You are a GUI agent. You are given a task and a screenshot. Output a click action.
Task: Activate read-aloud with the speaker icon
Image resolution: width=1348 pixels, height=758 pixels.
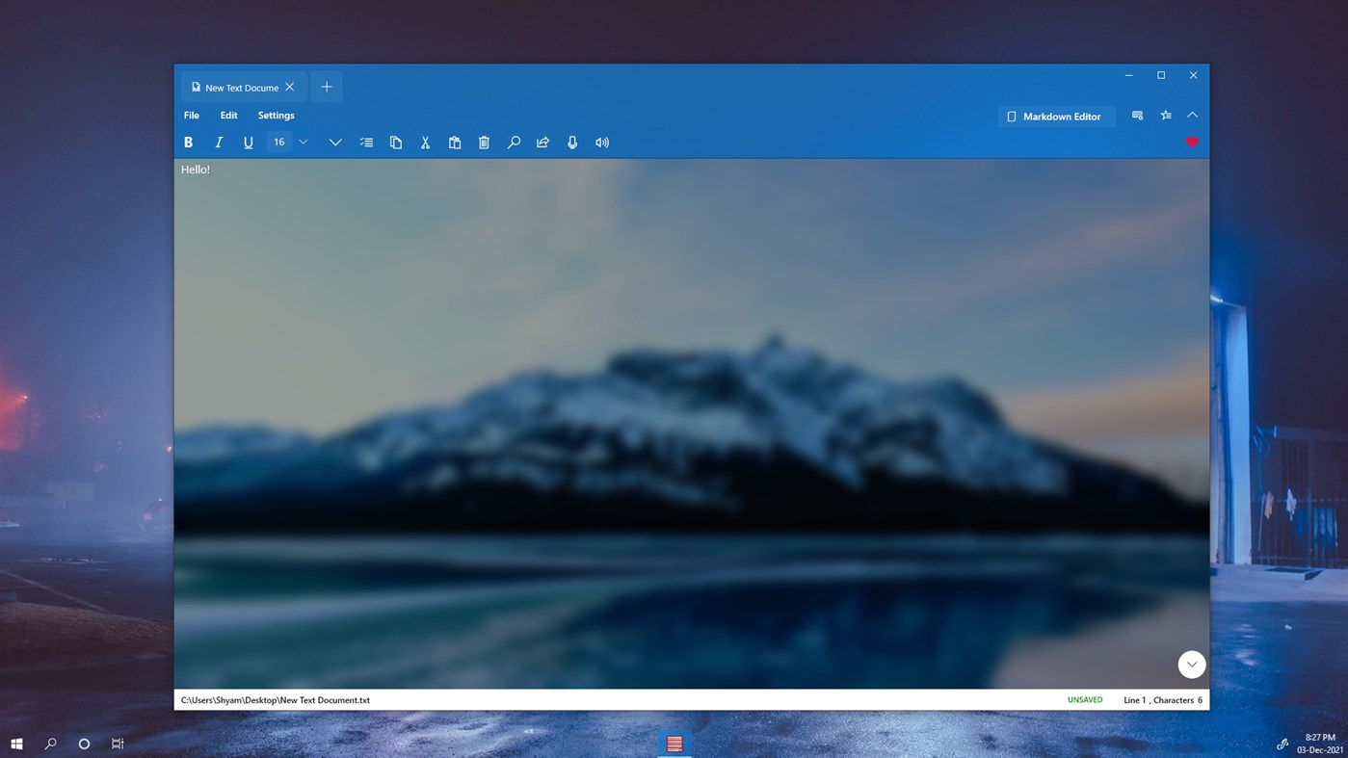(601, 142)
